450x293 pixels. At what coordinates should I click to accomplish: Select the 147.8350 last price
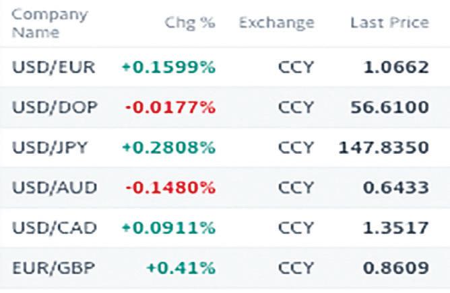(x=384, y=147)
